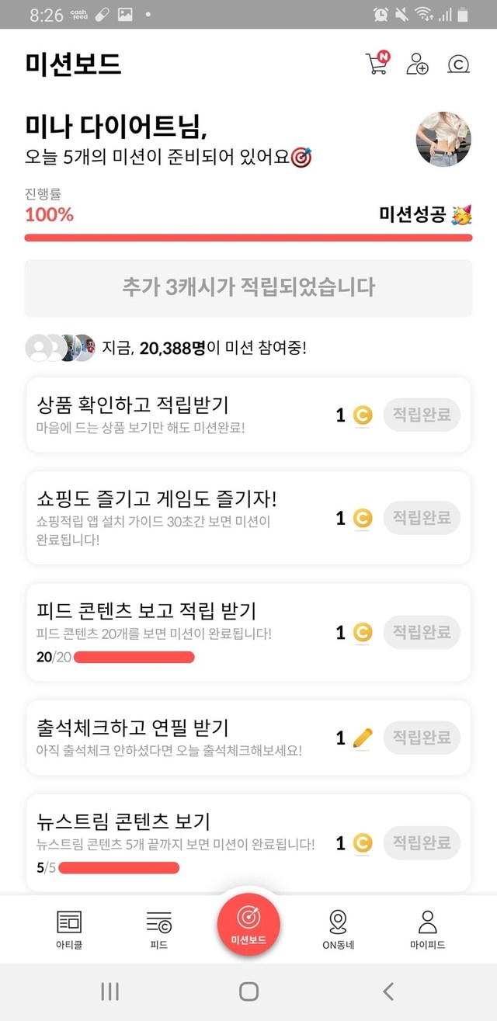
Task: Switch to the 피드 tab
Action: (158, 929)
